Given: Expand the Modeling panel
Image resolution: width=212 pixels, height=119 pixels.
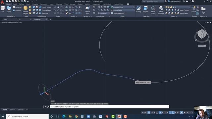Looking at the screenshot, I should pos(11,16).
